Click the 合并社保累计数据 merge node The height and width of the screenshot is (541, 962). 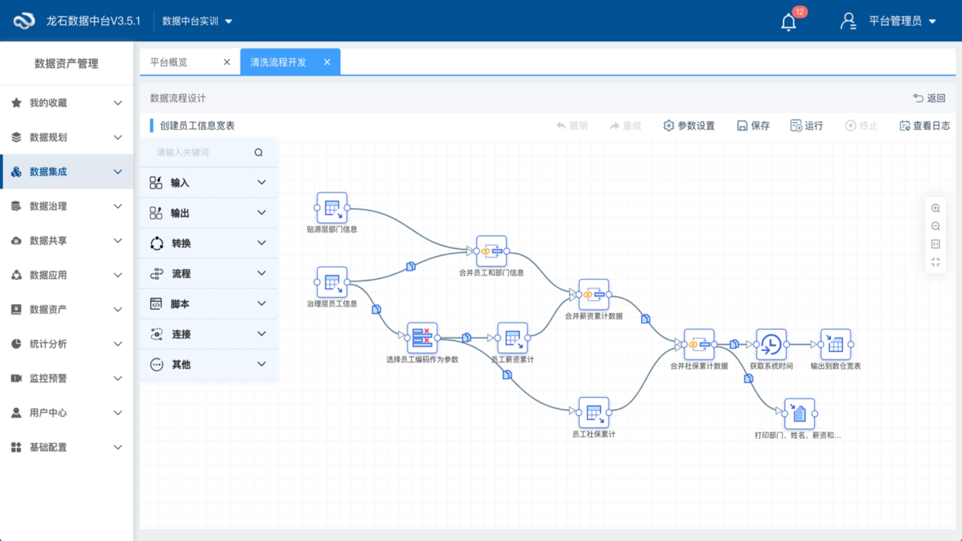[699, 344]
